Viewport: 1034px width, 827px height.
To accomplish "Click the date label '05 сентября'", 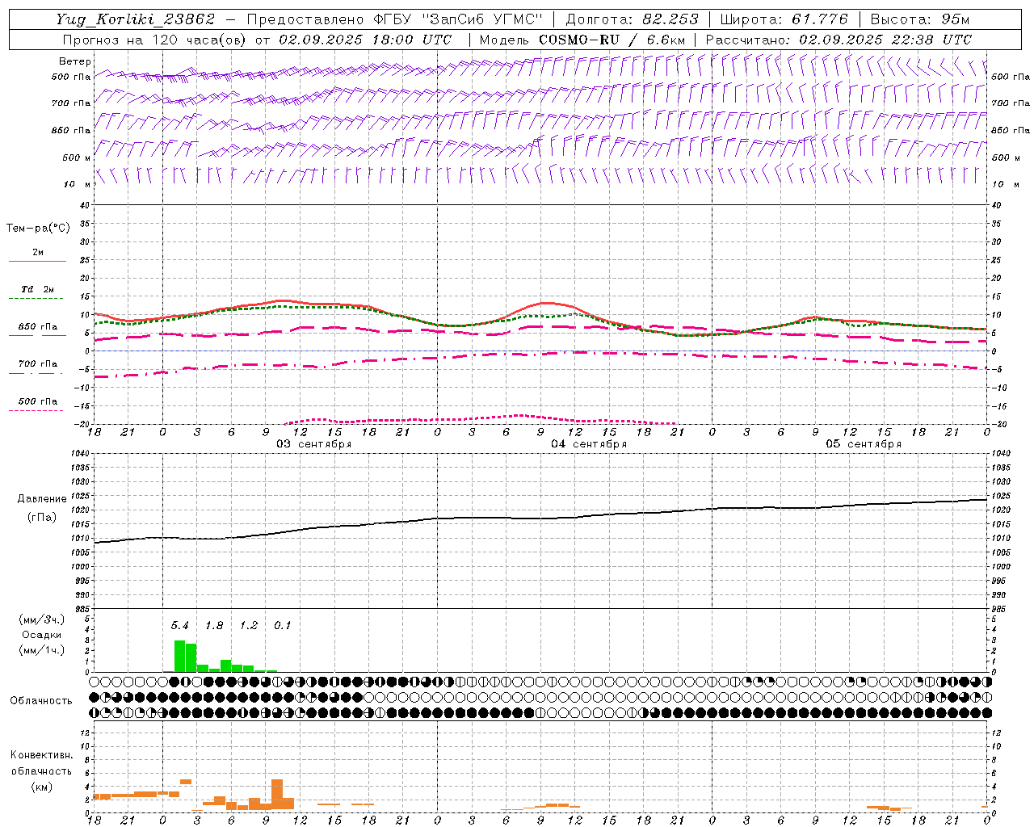I will [864, 444].
